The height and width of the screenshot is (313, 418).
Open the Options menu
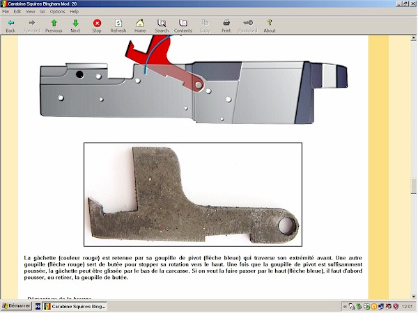click(57, 11)
